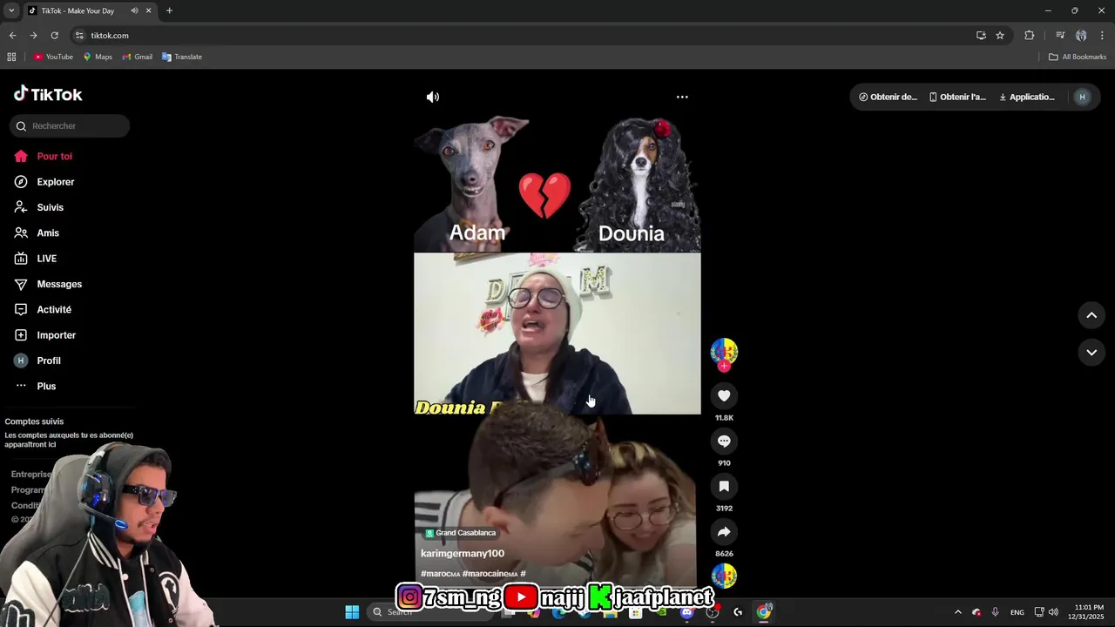Screen dimensions: 1115x627
Task: Open Maps bookmark
Action: [x=98, y=57]
